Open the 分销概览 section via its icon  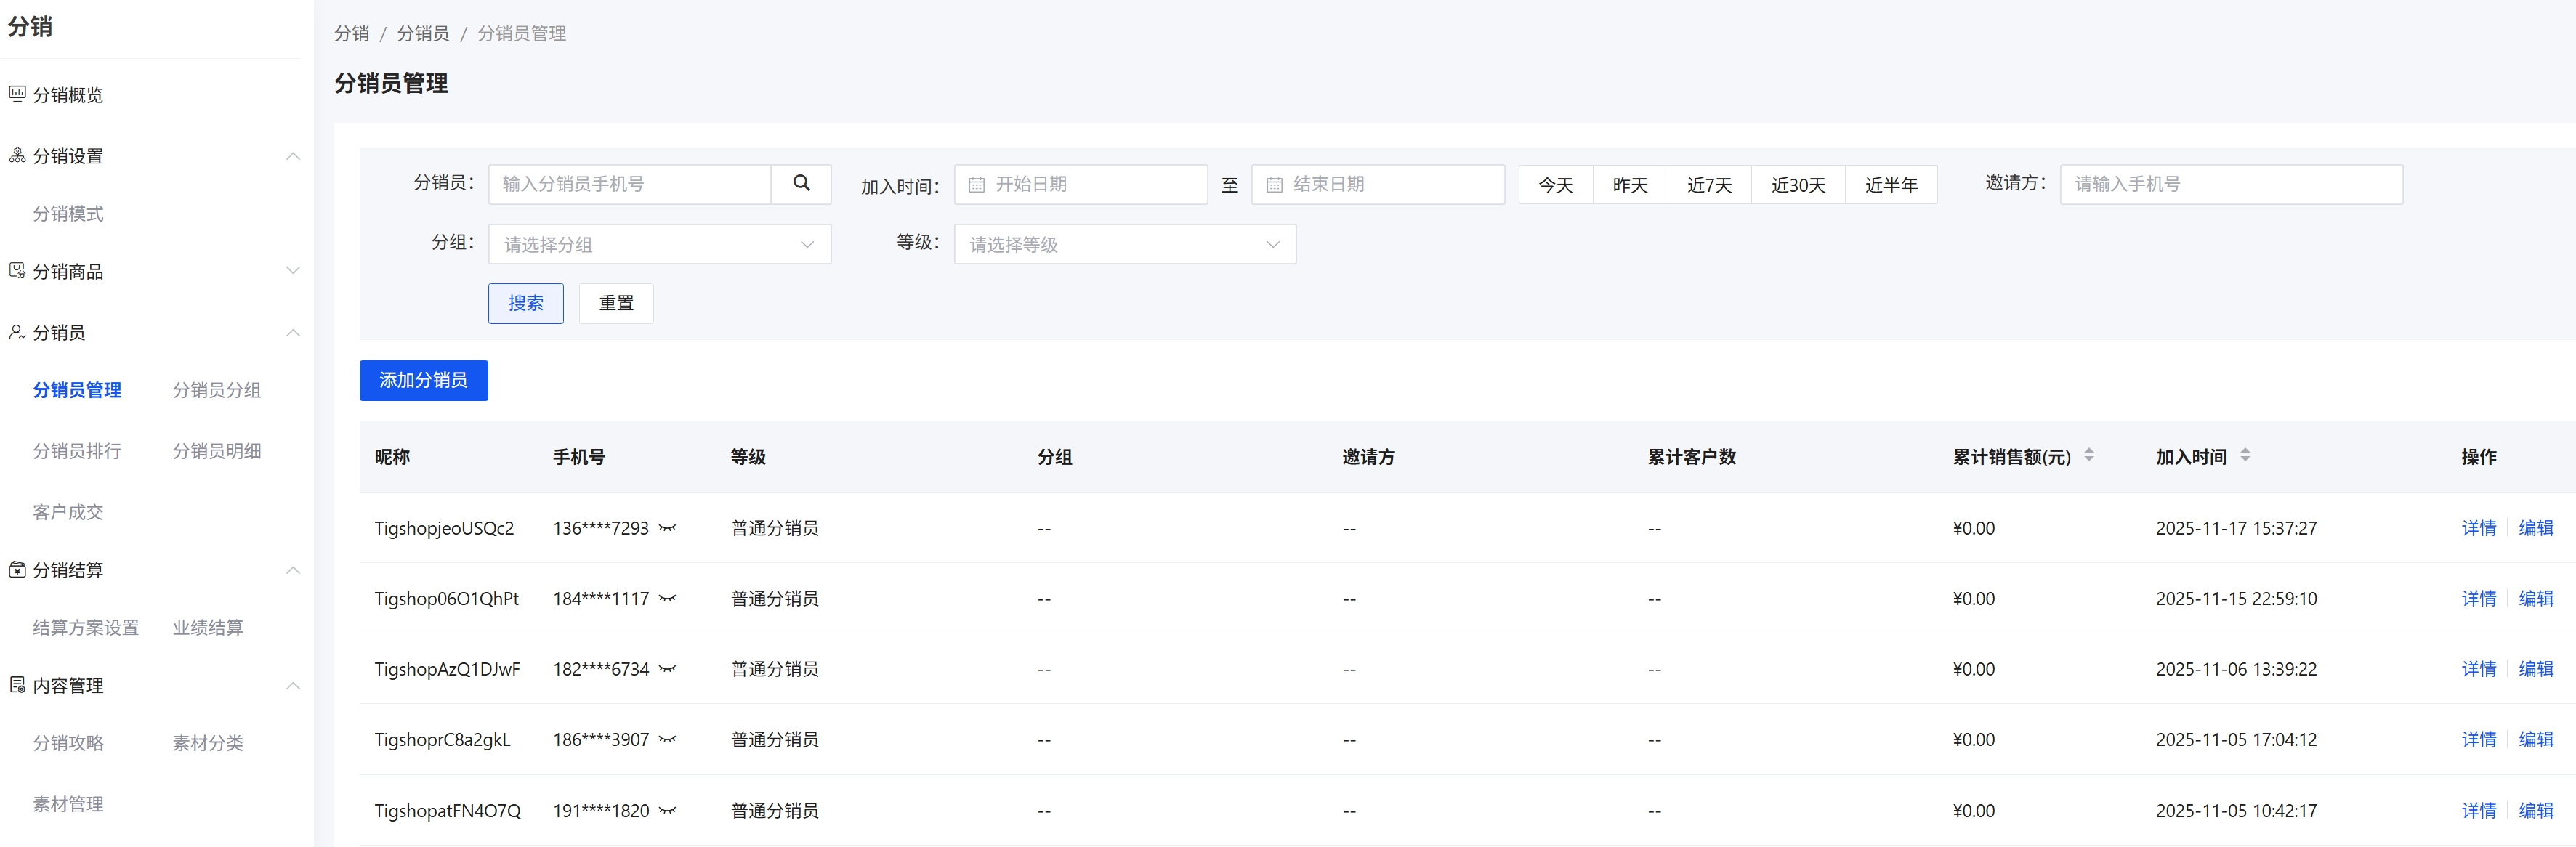point(16,94)
